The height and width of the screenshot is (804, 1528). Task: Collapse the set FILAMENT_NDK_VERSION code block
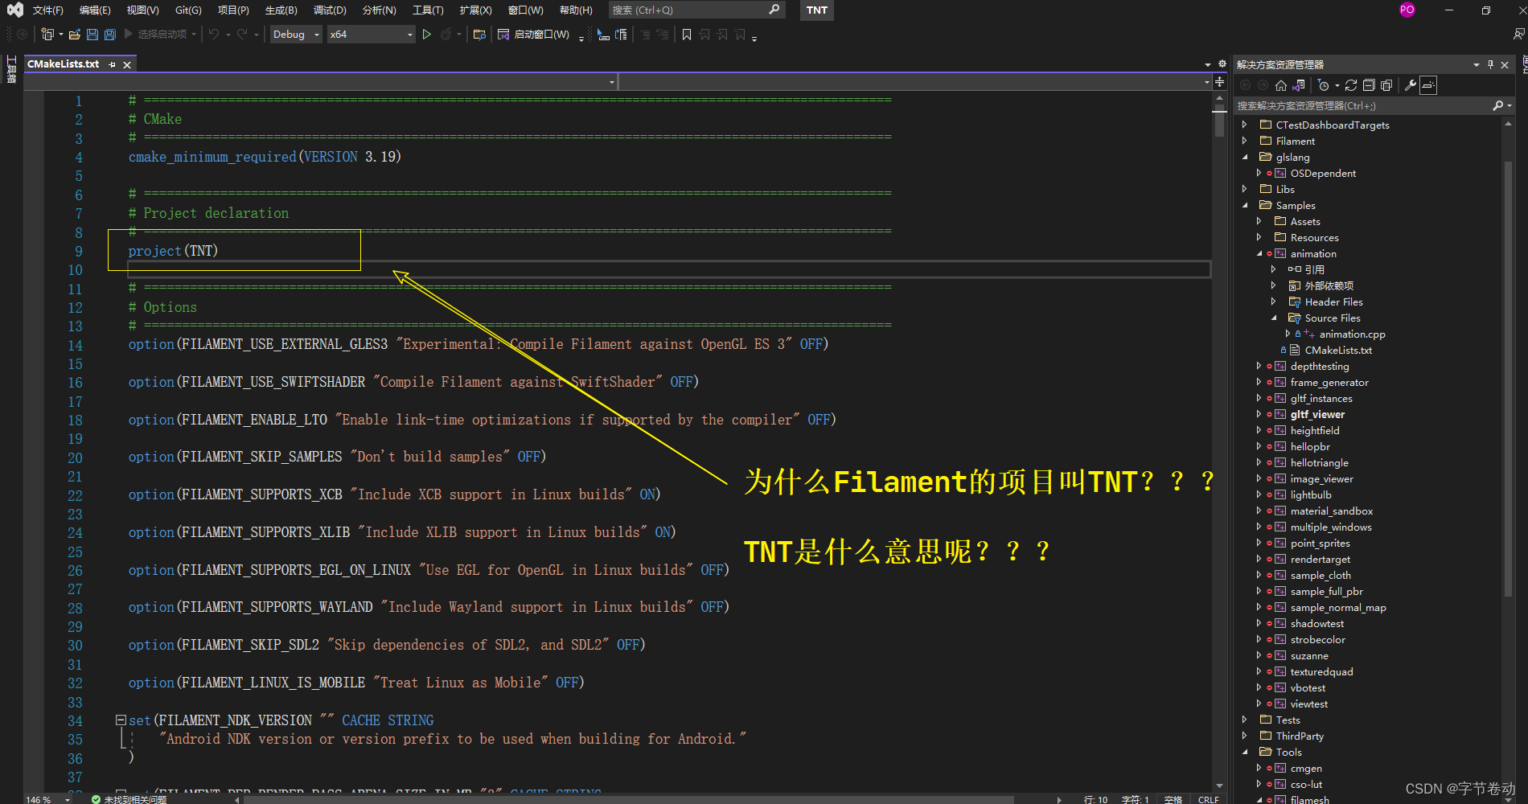coord(121,720)
